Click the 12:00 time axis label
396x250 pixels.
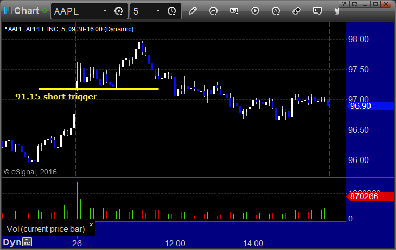click(175, 243)
